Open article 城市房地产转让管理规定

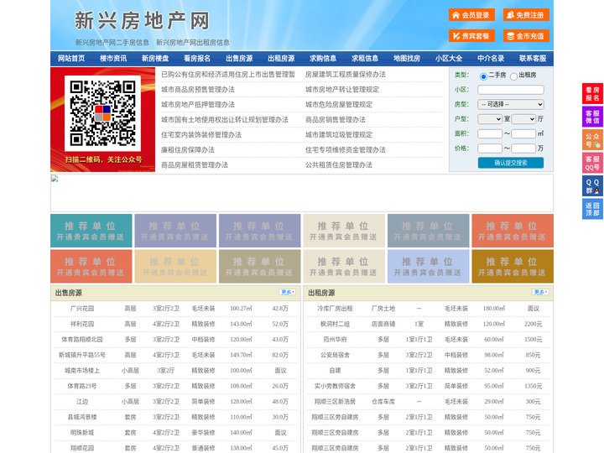click(342, 90)
